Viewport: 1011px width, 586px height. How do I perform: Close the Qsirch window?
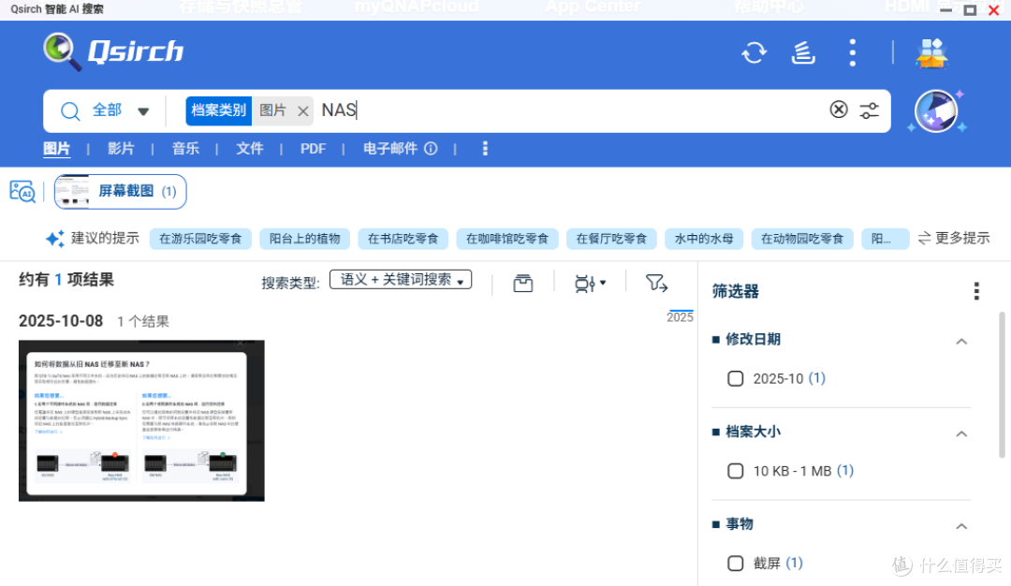point(993,9)
